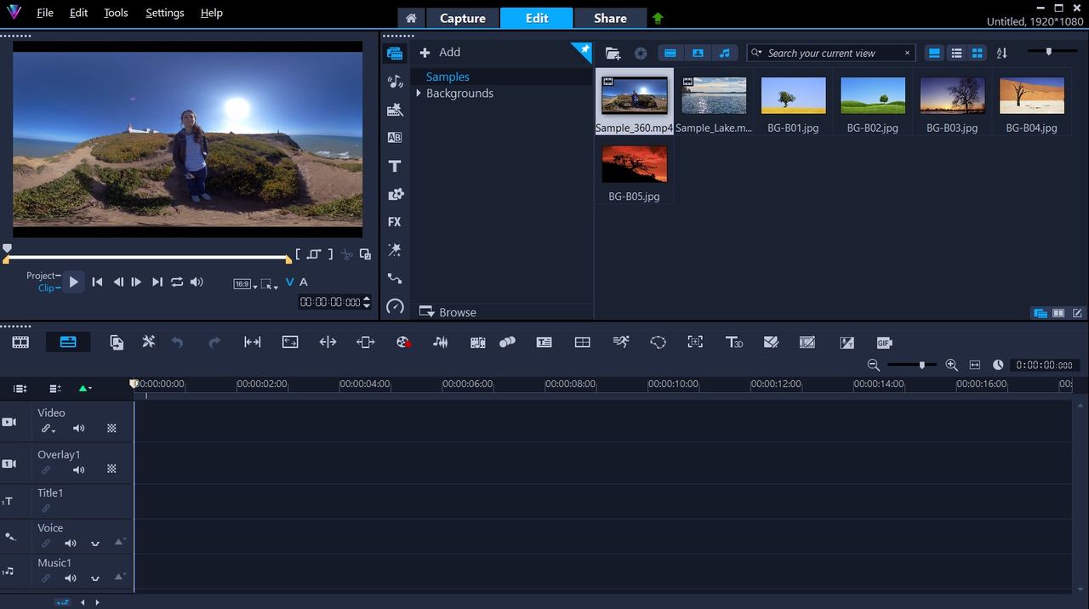Open the Sound Mixer tool
Screen dimensions: 1089x609
441,342
